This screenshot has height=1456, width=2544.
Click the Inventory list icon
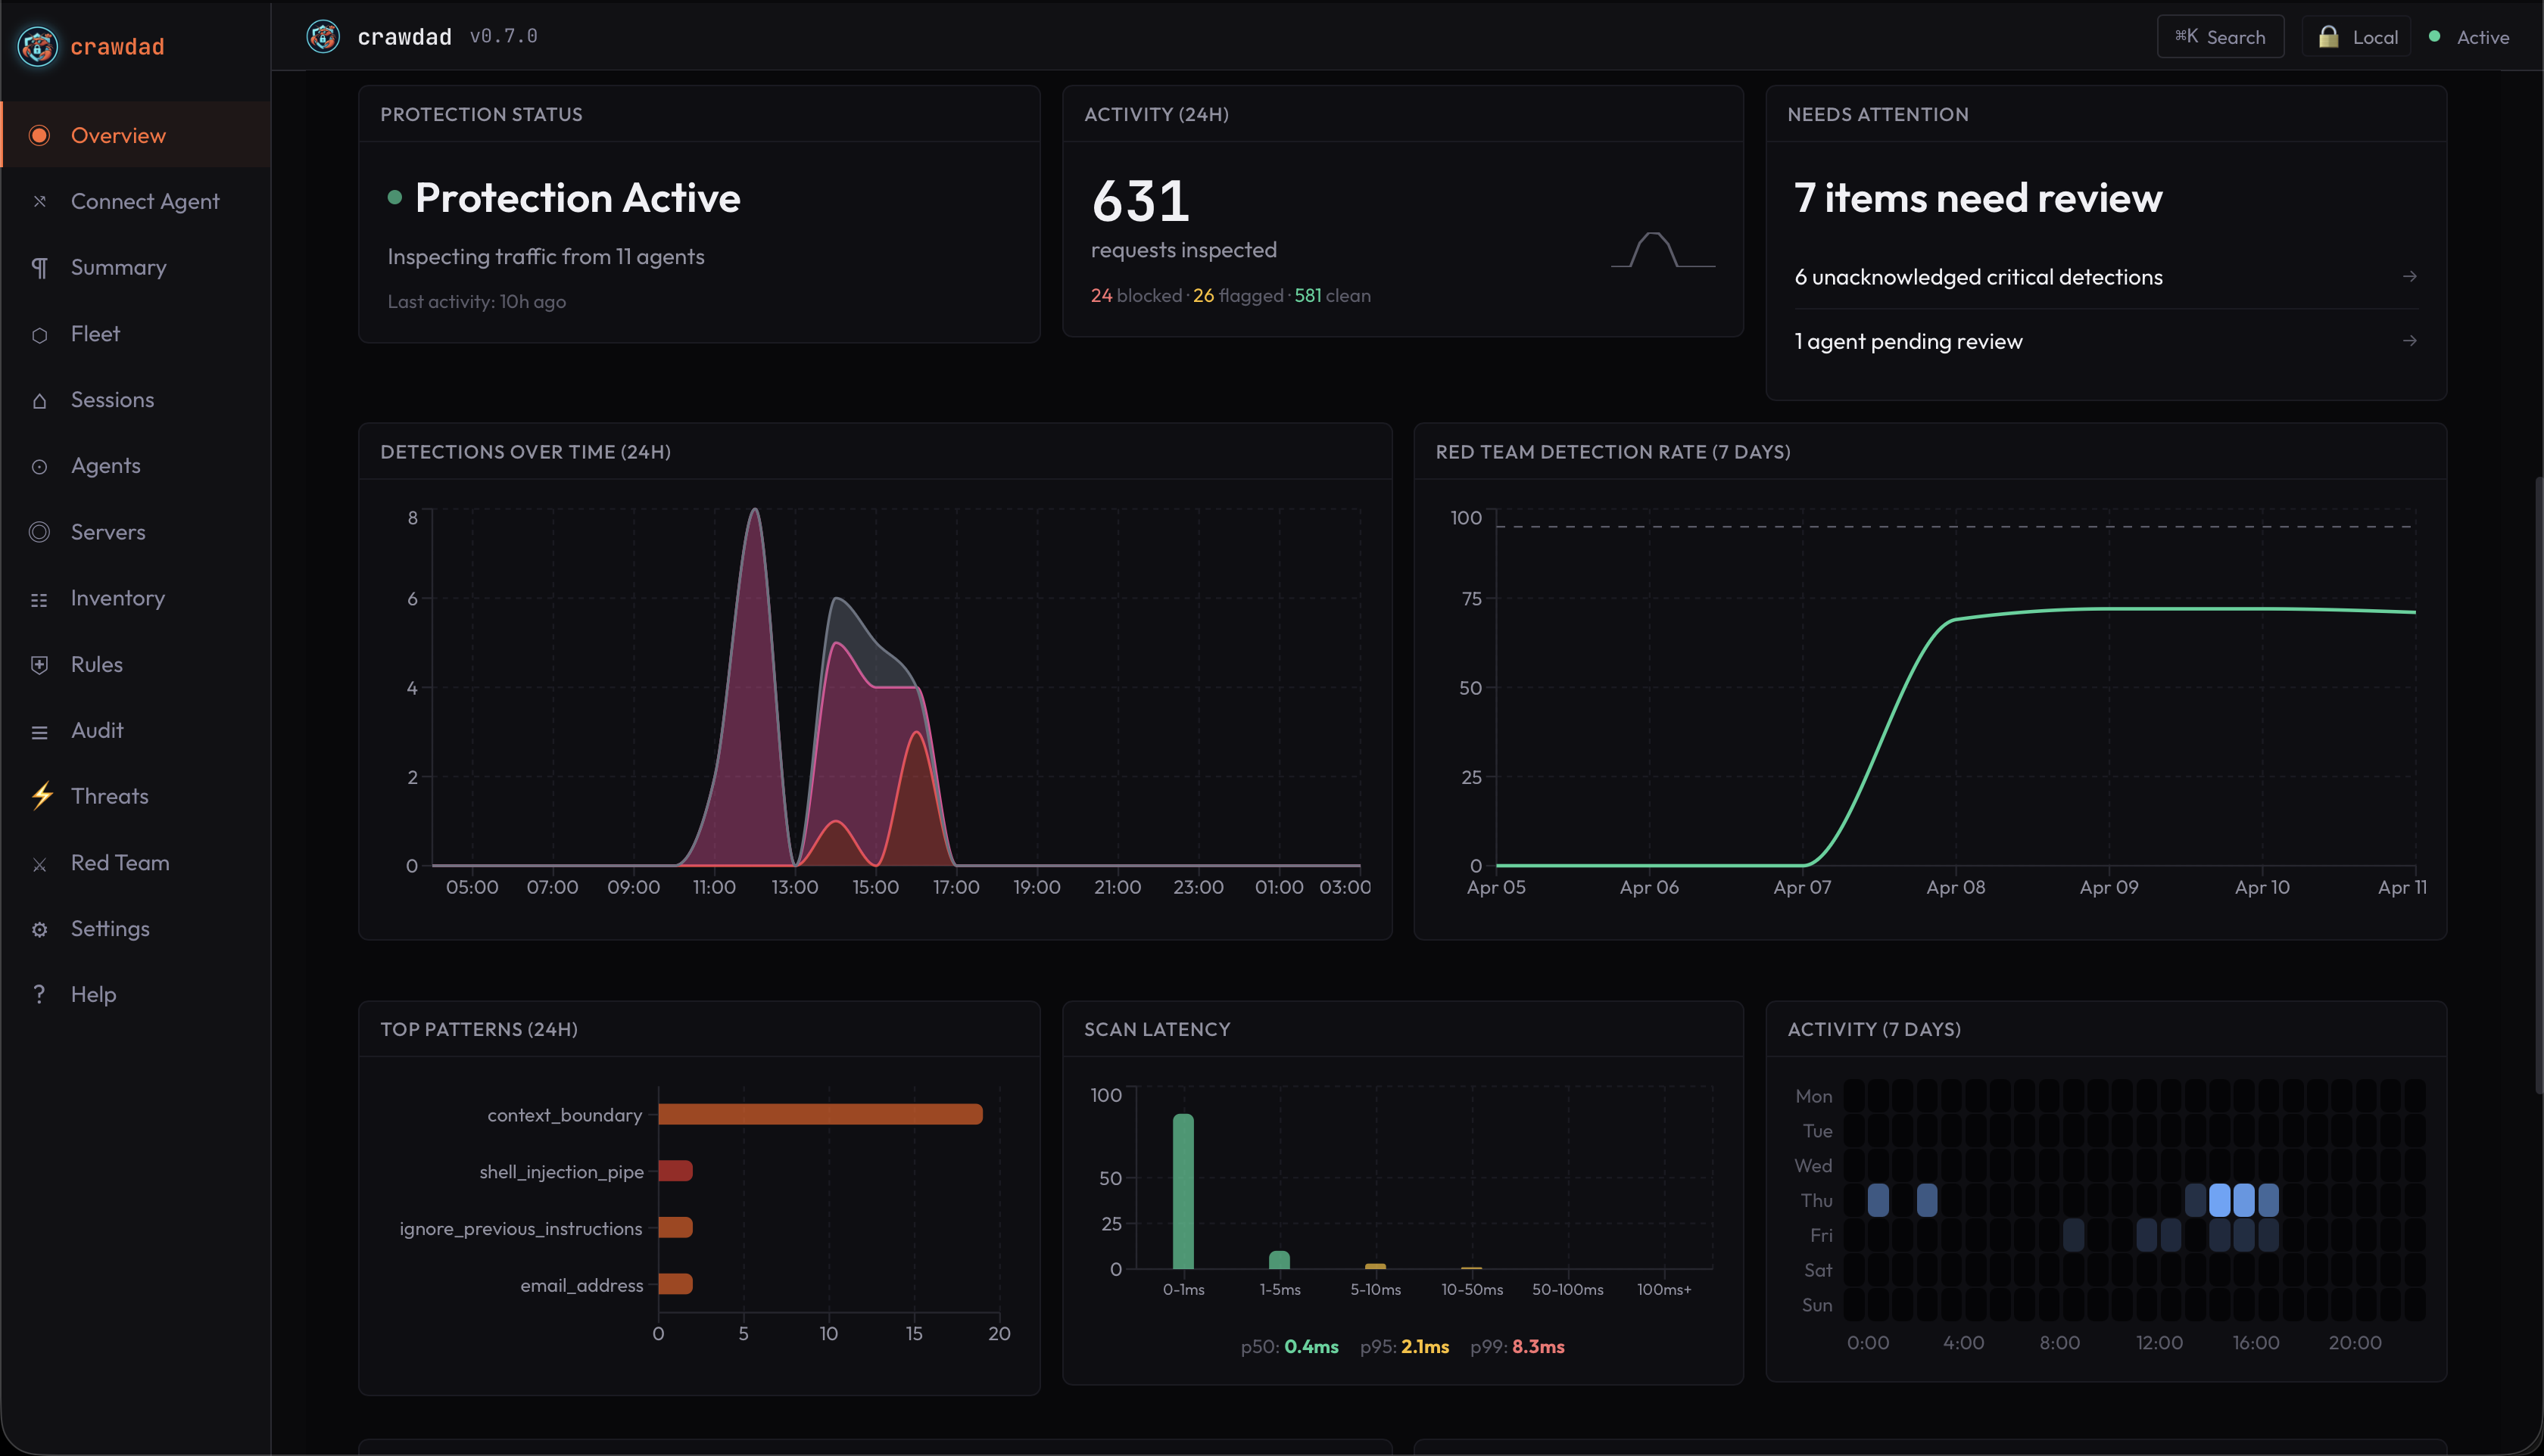point(39,599)
